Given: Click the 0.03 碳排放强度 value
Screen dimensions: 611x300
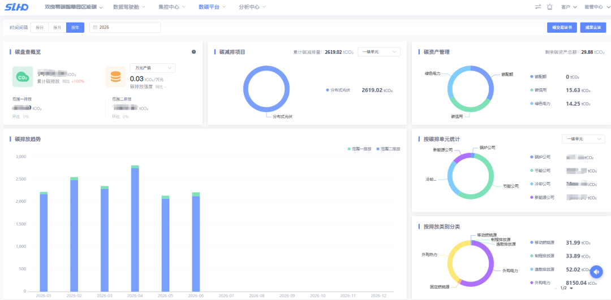Looking at the screenshot, I should (x=136, y=79).
